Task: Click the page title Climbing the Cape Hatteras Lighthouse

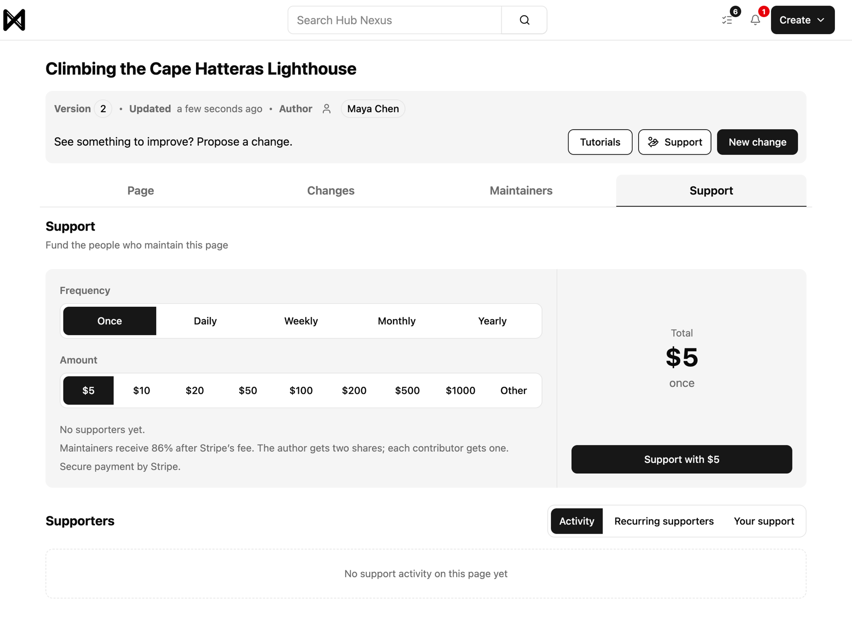Action: coord(201,69)
